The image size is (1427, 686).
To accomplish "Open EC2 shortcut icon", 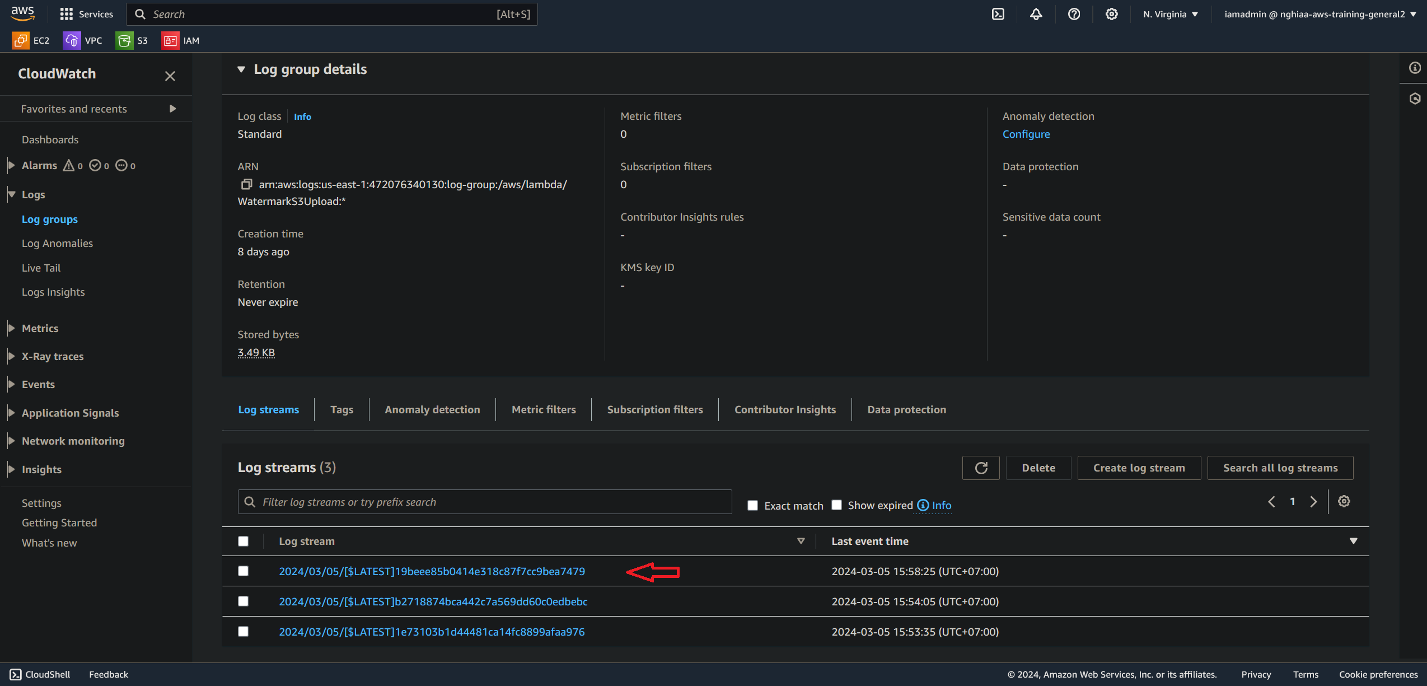I will point(21,40).
